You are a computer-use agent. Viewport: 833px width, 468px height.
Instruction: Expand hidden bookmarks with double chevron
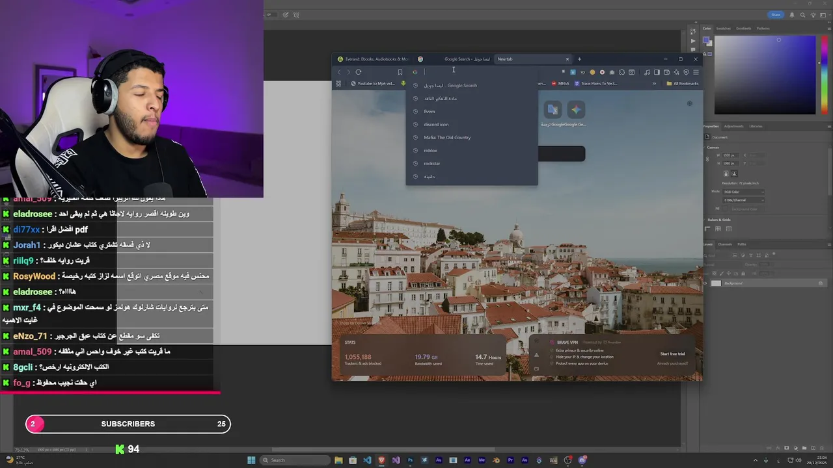[654, 83]
